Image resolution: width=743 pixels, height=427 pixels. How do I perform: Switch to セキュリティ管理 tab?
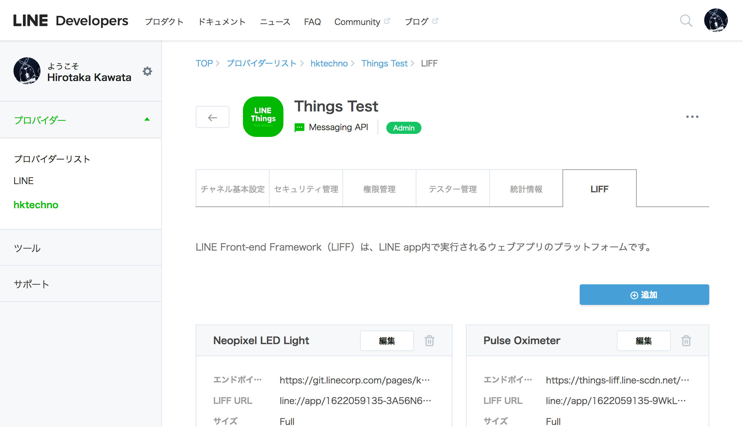pos(306,189)
